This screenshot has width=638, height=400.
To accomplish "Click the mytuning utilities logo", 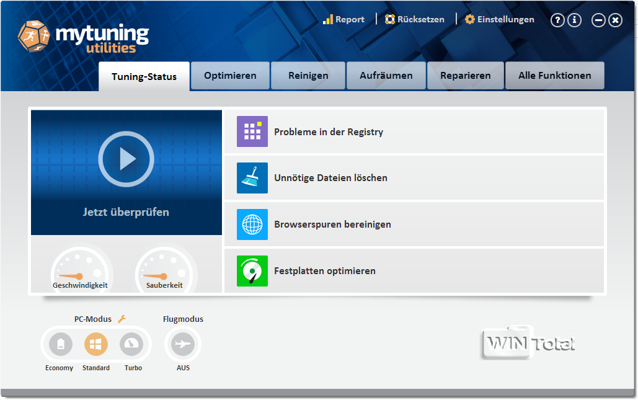I will 84,37.
